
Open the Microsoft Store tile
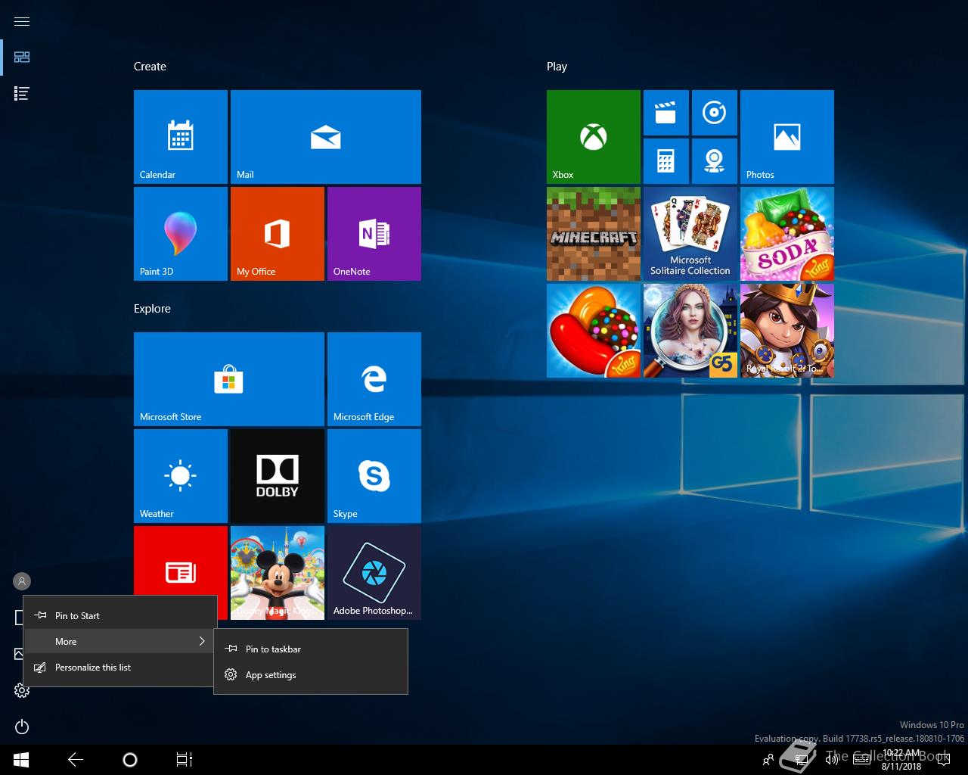229,379
